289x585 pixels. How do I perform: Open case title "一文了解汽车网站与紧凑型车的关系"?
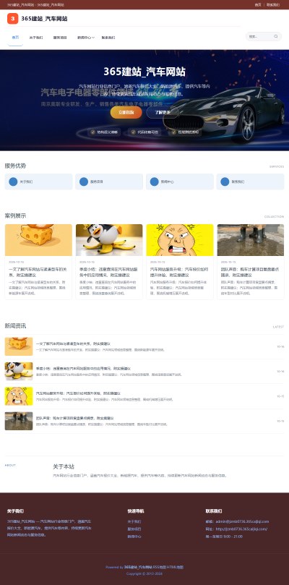point(38,272)
